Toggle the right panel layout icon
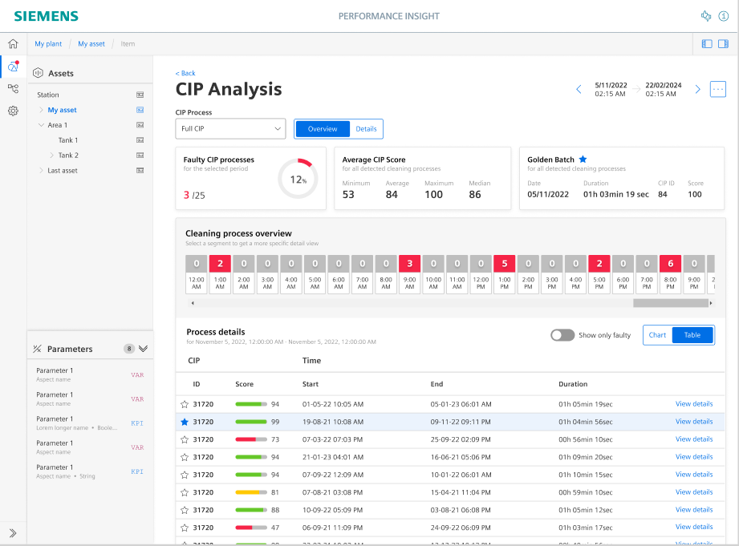 [x=723, y=44]
